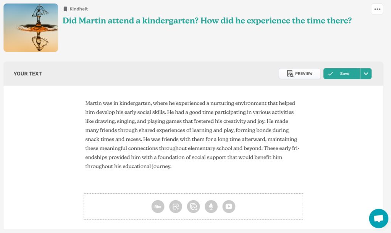Image resolution: width=391 pixels, height=233 pixels.
Task: Save the text with Save button
Action: [x=342, y=74]
